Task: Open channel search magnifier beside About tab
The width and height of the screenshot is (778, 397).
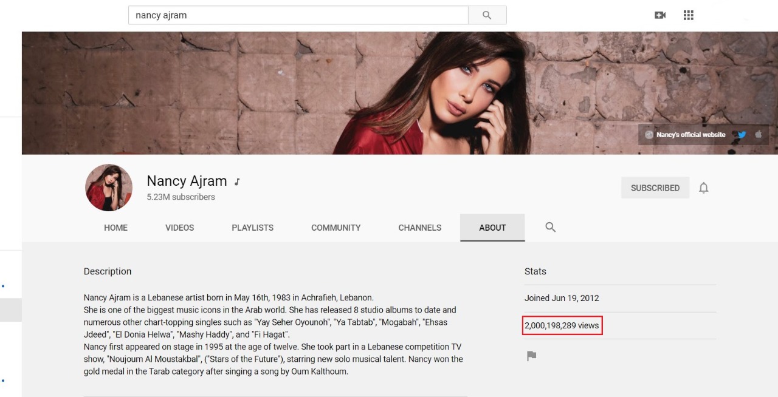Action: click(551, 227)
